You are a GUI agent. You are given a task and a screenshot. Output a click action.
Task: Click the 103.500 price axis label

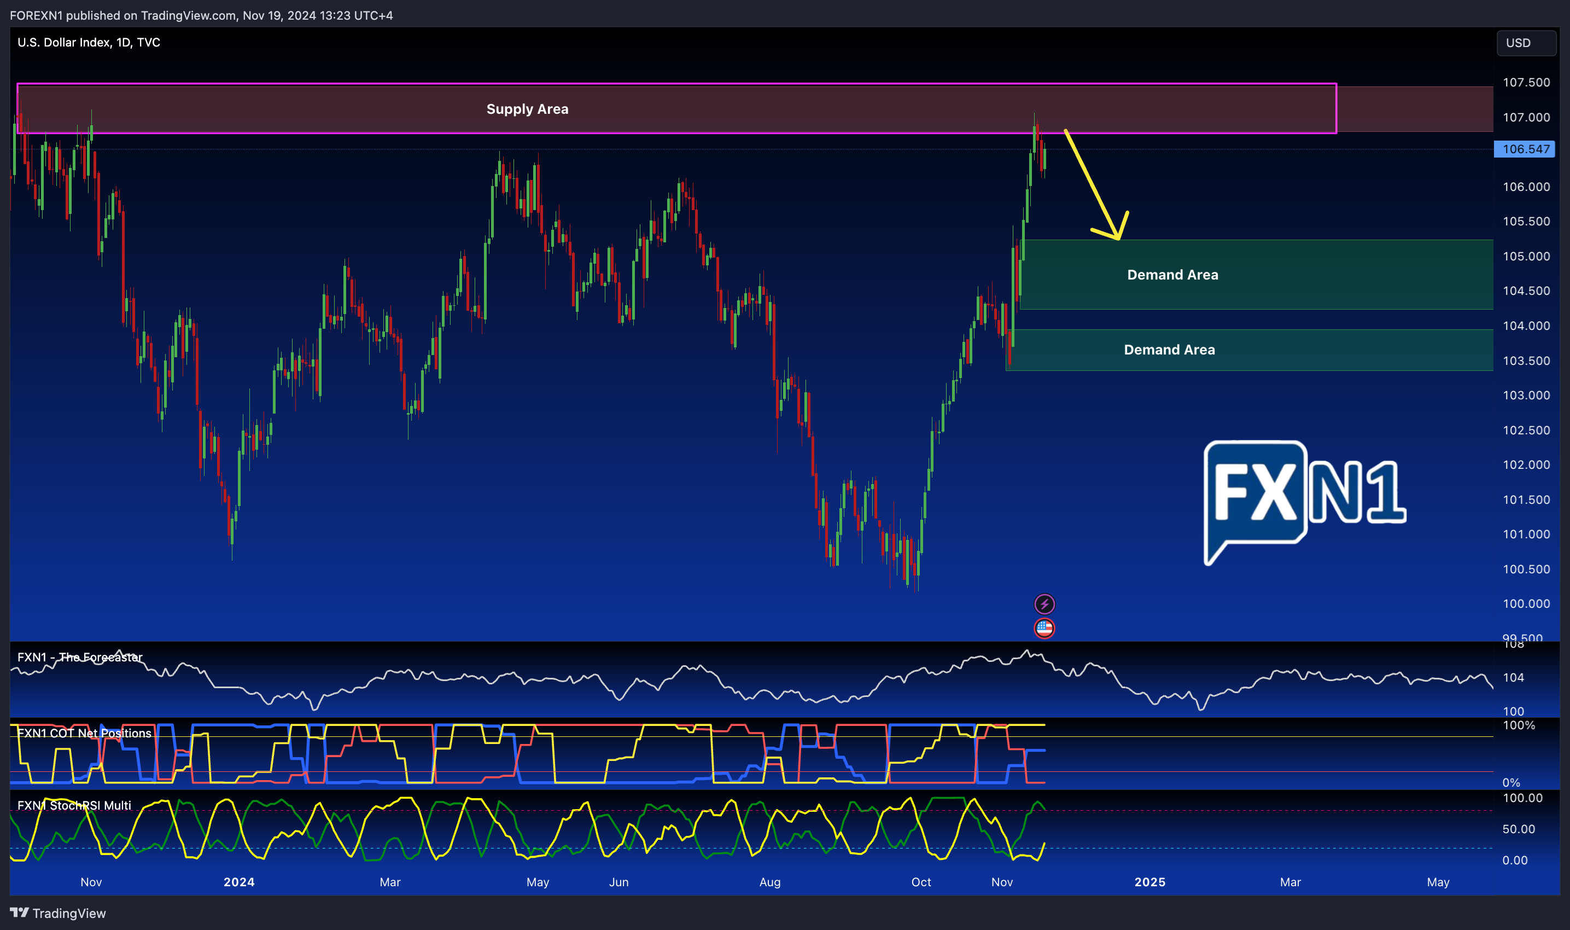point(1526,361)
